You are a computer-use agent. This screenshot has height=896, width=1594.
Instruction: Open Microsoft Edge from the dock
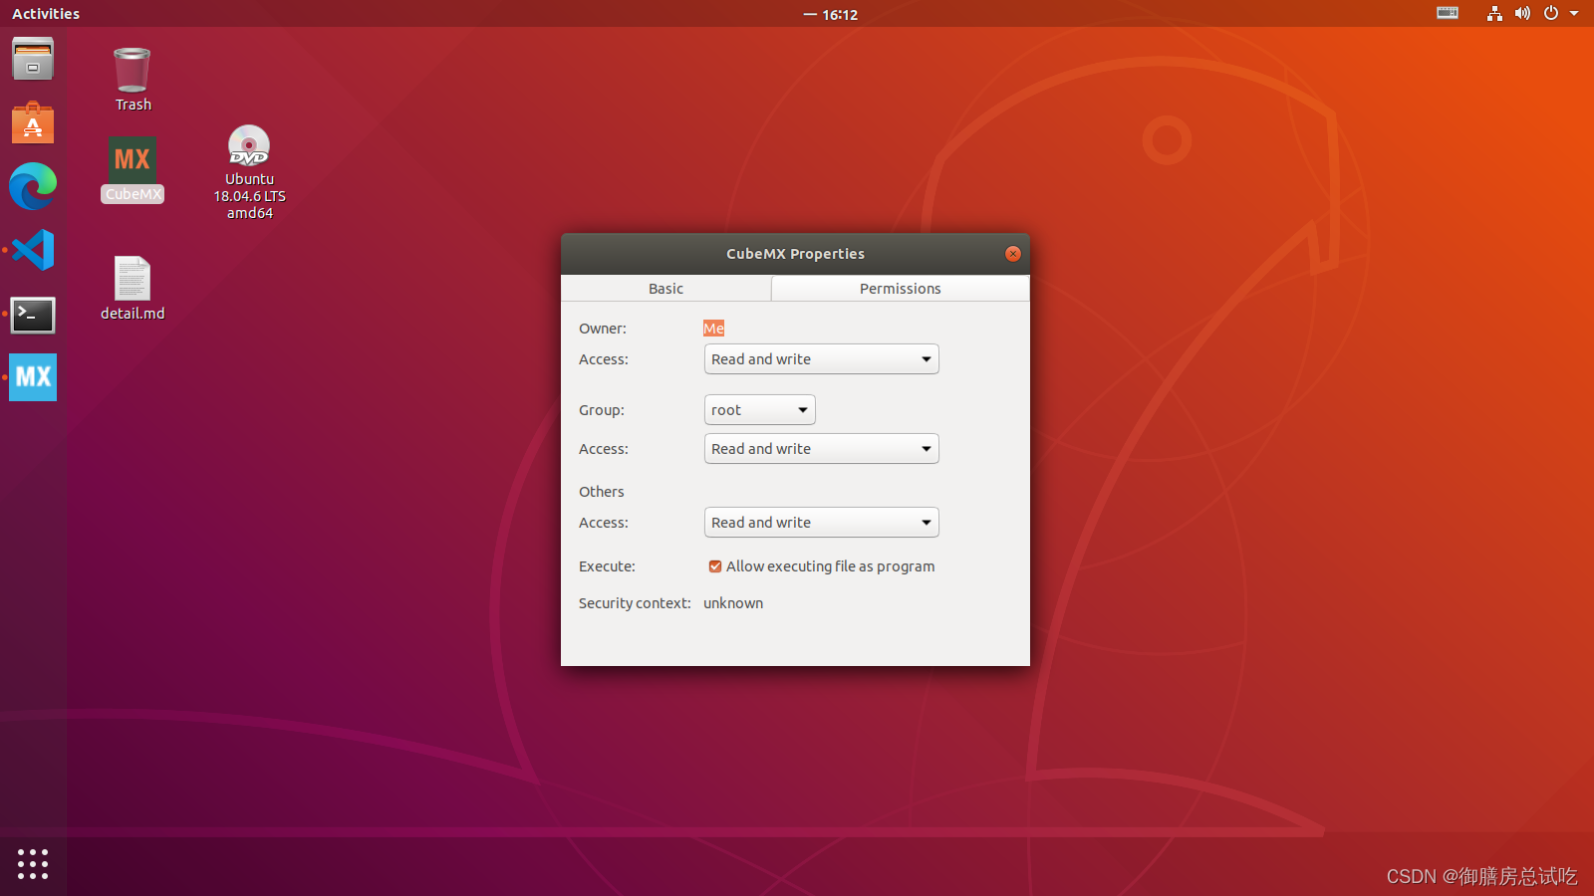33,186
